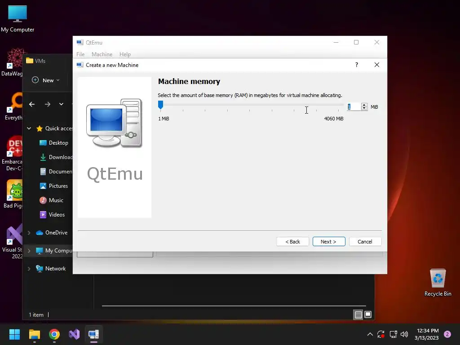Expand My Computer node in explorer sidebar
This screenshot has height=345, width=460.
29,251
